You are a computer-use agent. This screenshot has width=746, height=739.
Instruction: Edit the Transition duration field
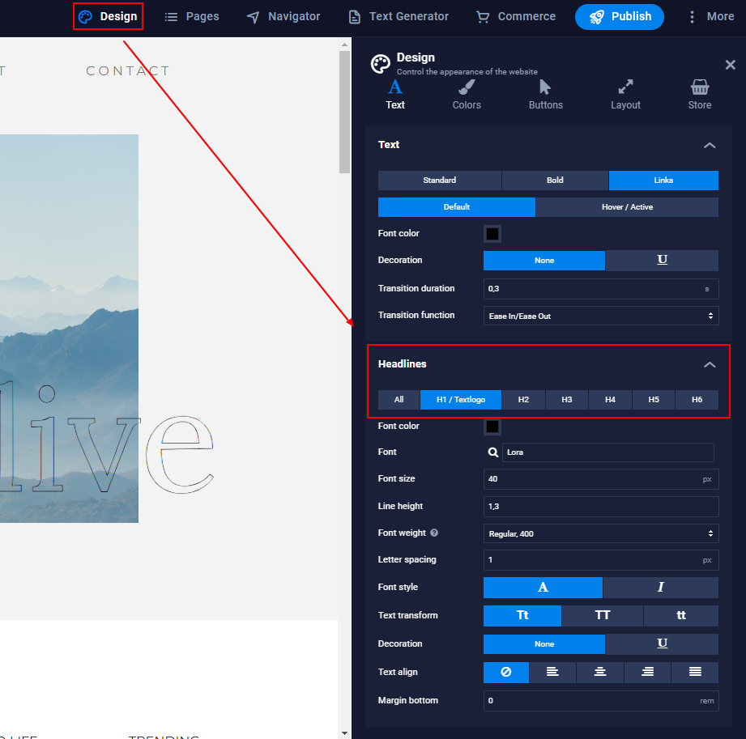tap(601, 289)
